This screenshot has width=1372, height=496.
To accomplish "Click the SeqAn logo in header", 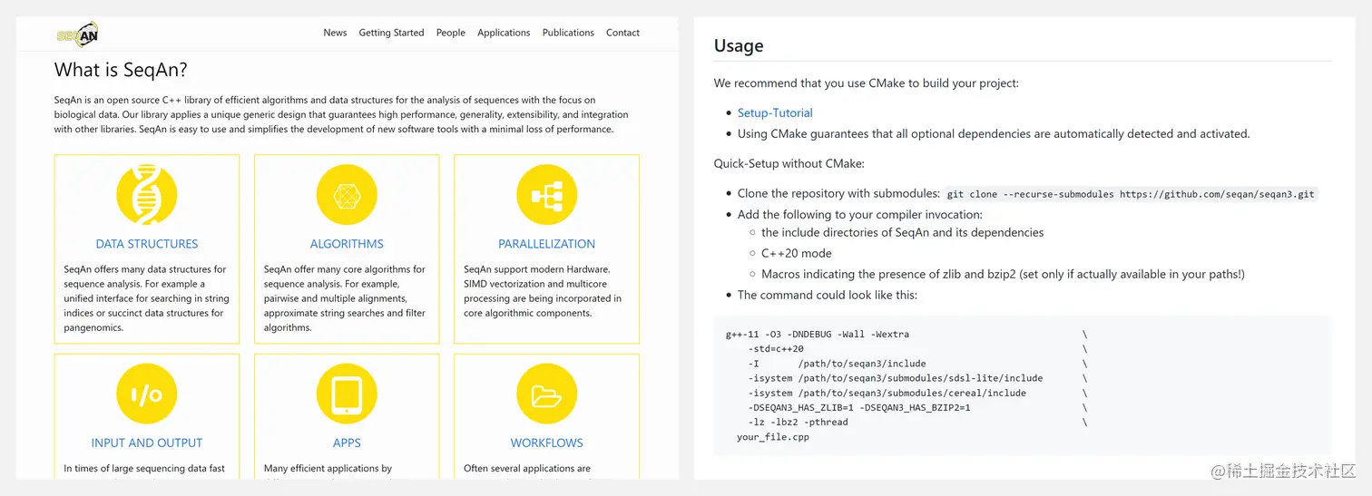I will [x=77, y=34].
